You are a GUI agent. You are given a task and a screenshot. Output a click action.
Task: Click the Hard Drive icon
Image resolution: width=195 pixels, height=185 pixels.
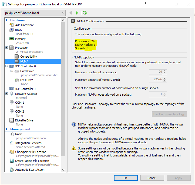click(17, 71)
